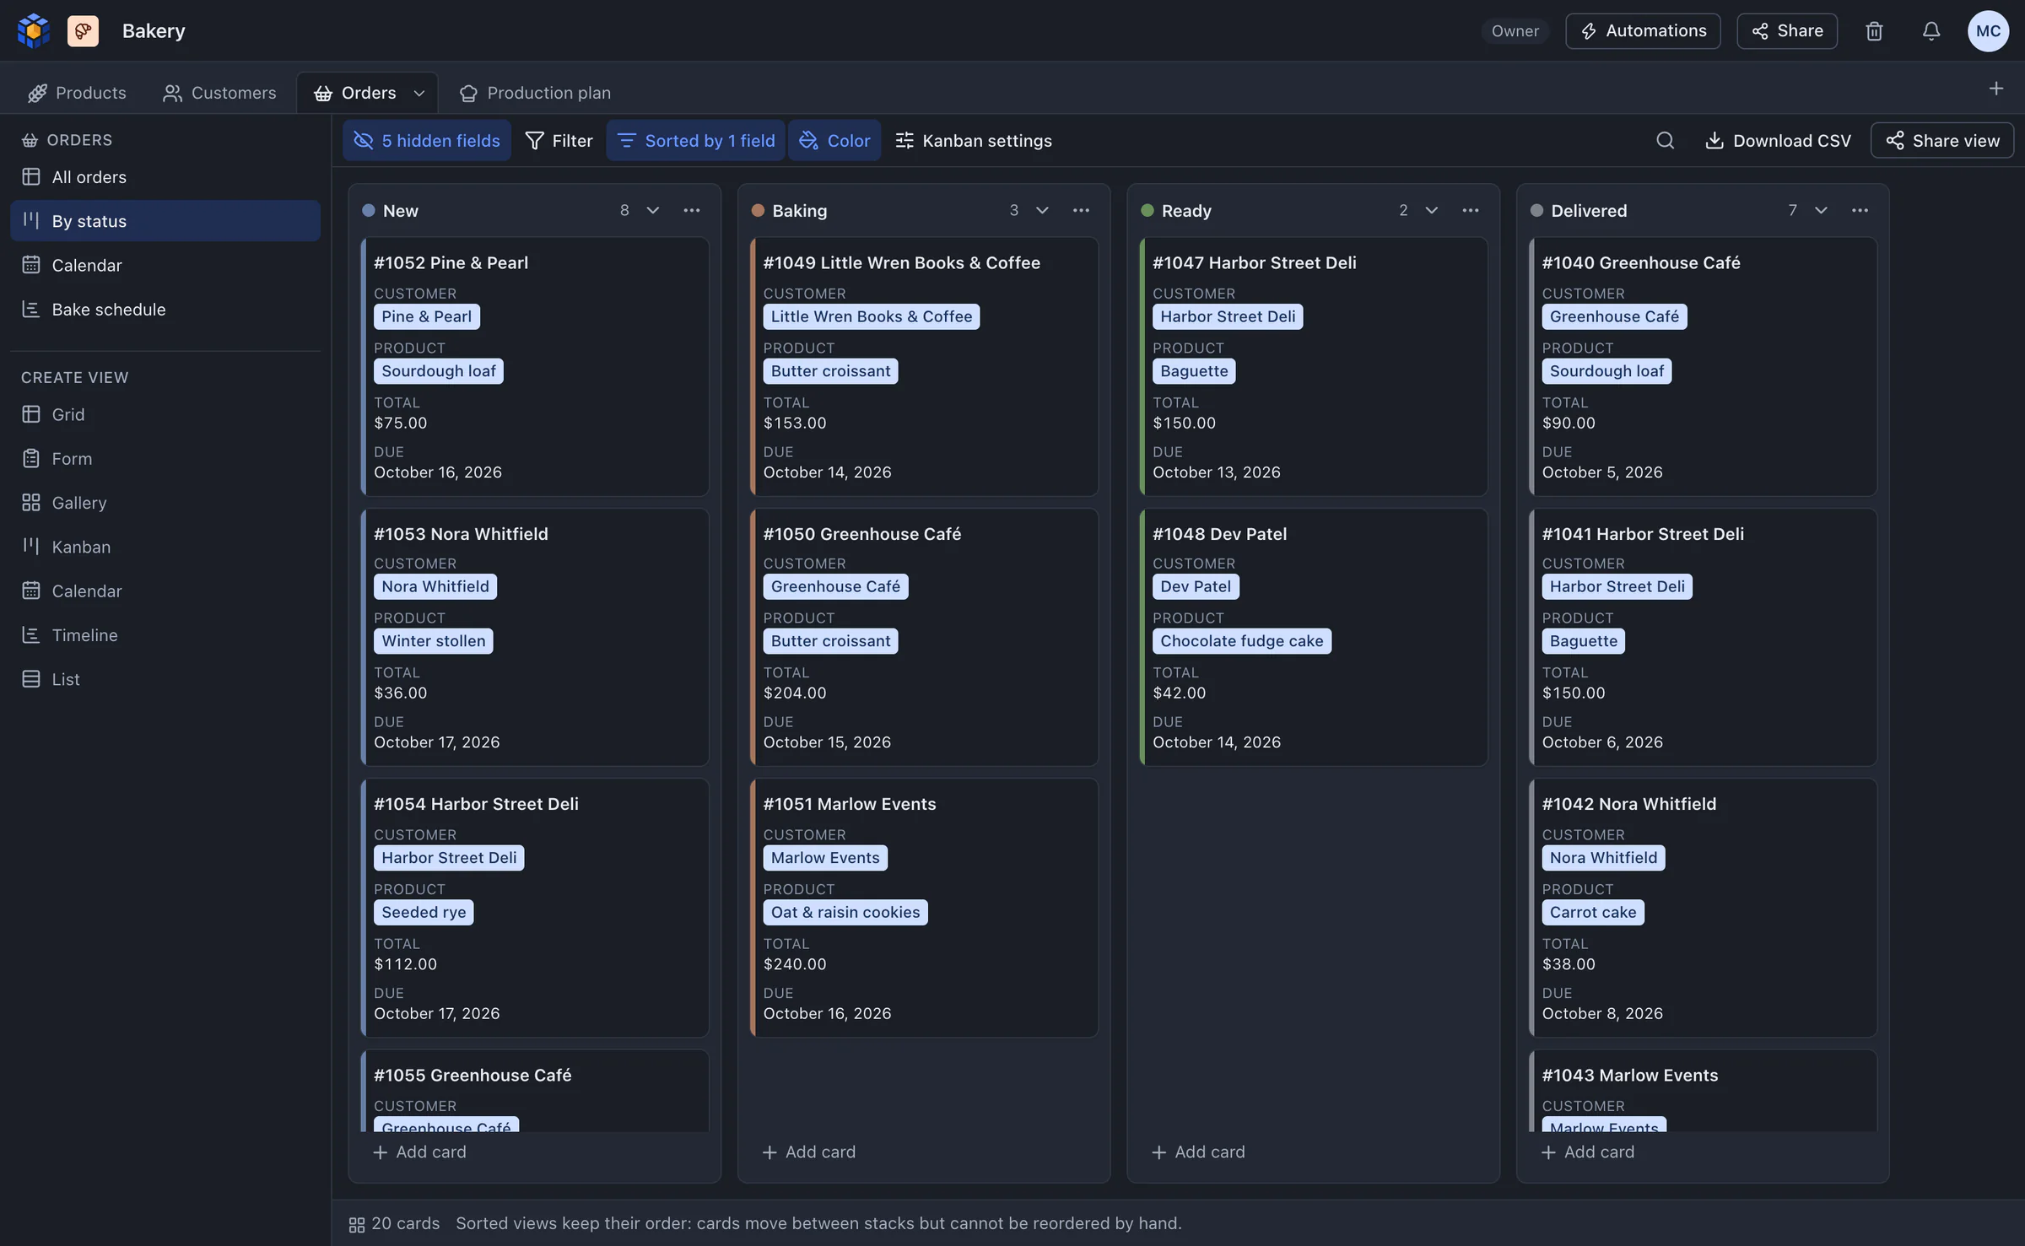Click the blue cube app logo
Image resolution: width=2025 pixels, height=1246 pixels.
pos(34,31)
